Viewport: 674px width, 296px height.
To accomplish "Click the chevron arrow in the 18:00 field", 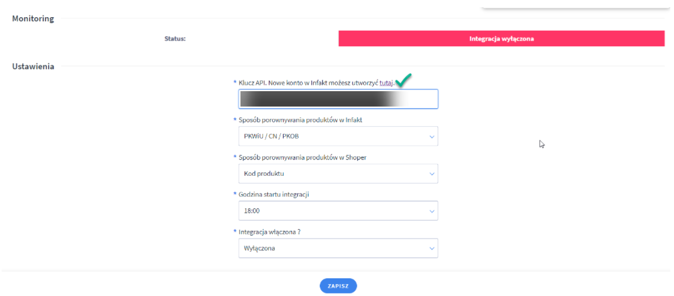I will (432, 211).
